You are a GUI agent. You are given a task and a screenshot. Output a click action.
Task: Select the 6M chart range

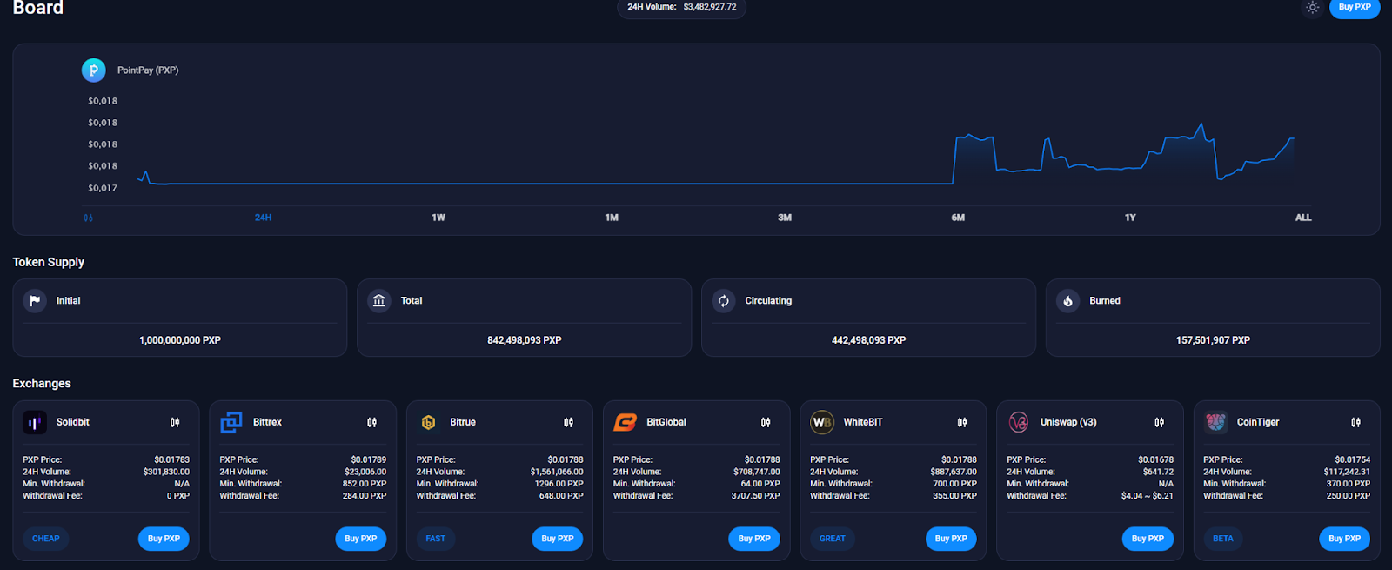tap(958, 218)
